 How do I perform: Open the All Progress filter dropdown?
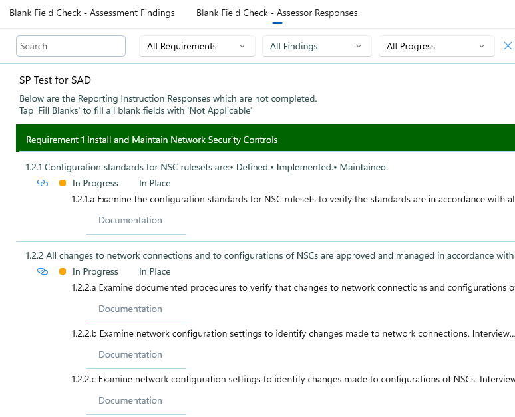(x=436, y=46)
